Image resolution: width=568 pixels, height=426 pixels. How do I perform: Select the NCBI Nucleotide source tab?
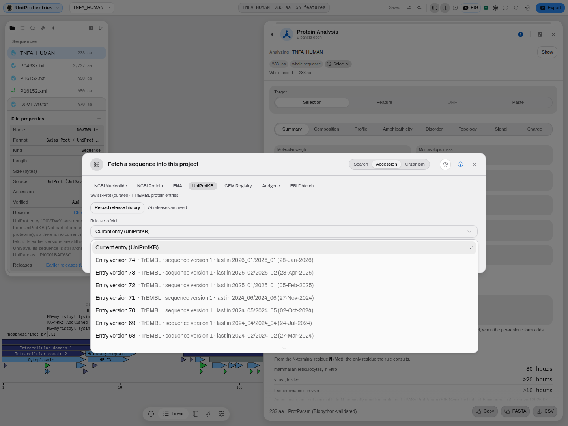click(x=110, y=186)
